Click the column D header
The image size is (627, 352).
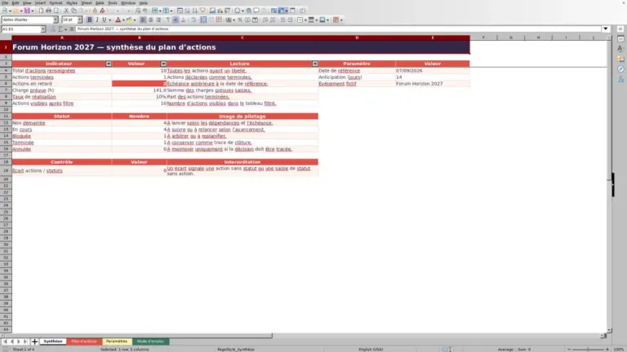pyautogui.click(x=357, y=37)
